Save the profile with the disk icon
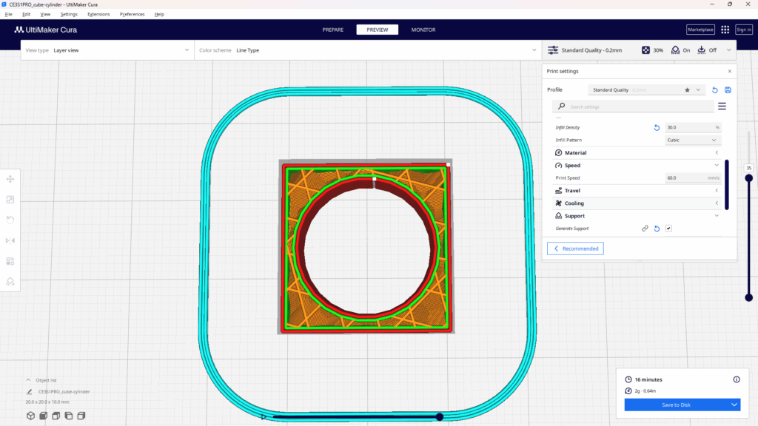758x426 pixels. click(x=728, y=89)
